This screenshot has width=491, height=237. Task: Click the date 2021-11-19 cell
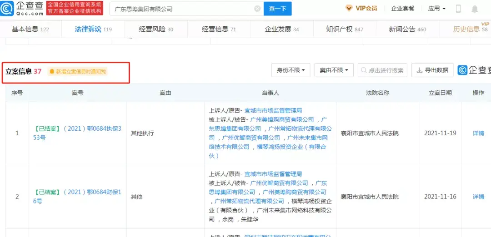click(x=440, y=133)
